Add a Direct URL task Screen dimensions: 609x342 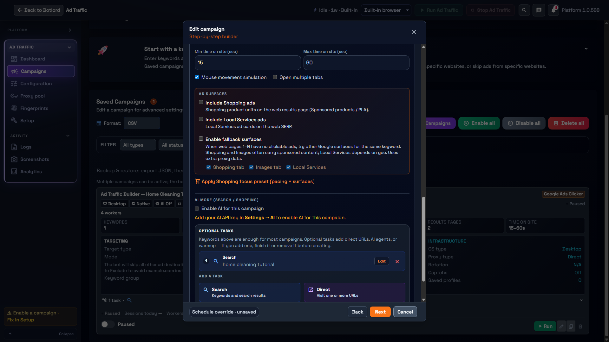point(355,292)
